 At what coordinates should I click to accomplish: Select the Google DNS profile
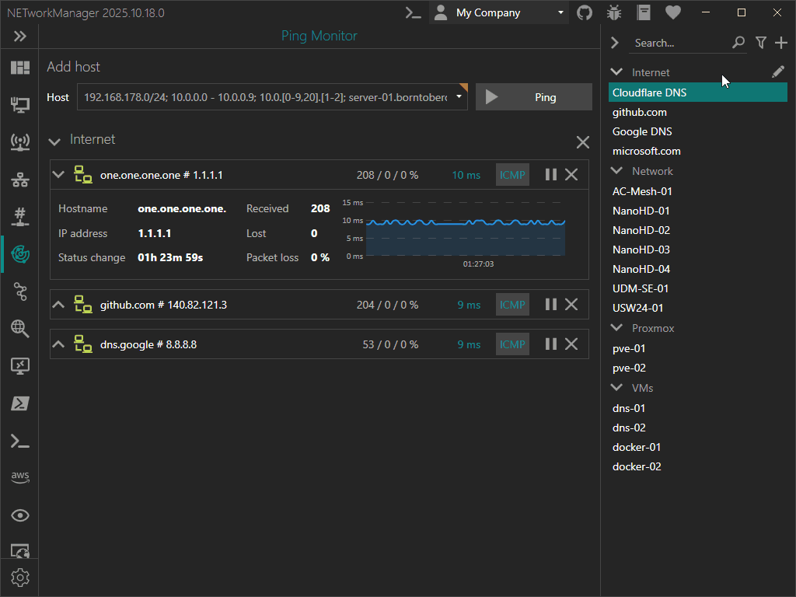(x=642, y=131)
